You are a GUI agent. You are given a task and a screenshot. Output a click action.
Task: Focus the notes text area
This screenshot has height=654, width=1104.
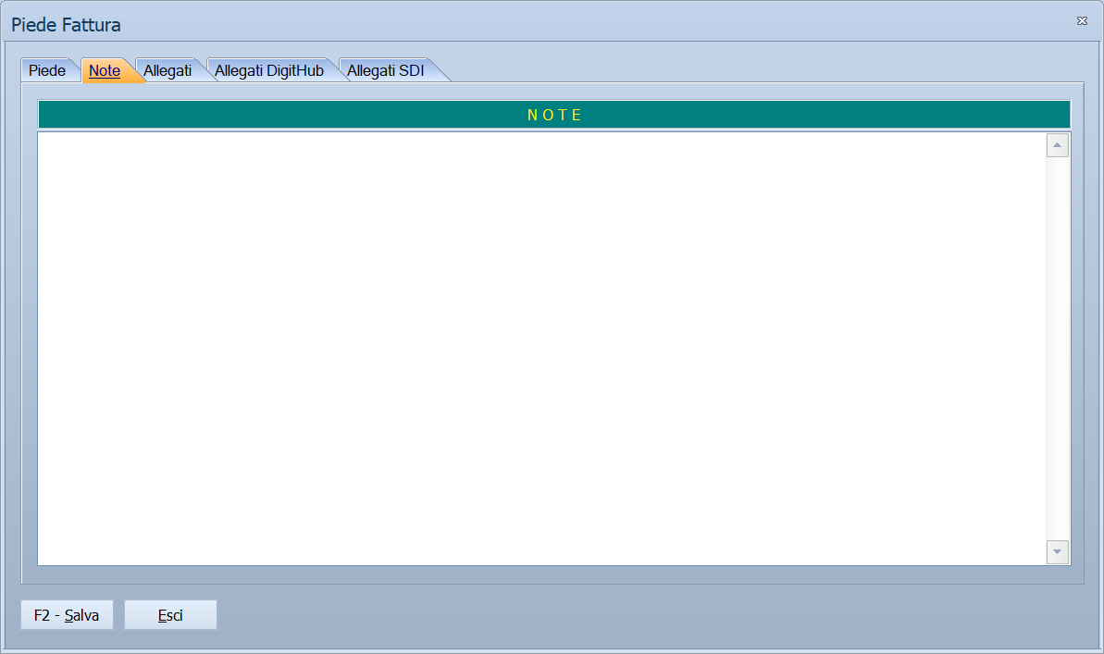pos(541,349)
